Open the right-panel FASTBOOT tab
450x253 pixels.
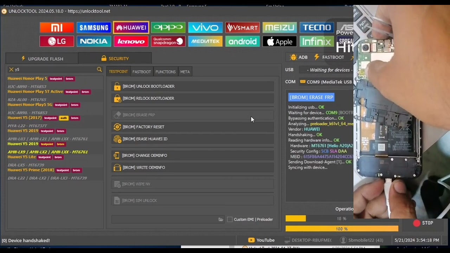click(x=329, y=57)
